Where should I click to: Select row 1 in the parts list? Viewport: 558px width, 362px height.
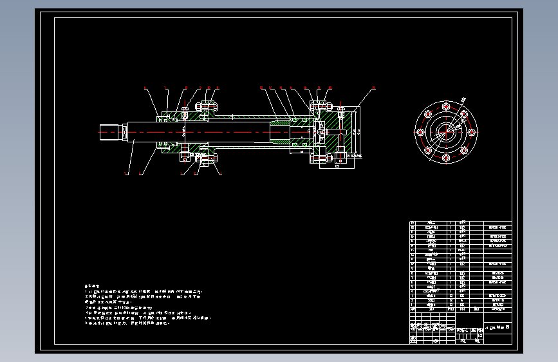[x=460, y=305]
